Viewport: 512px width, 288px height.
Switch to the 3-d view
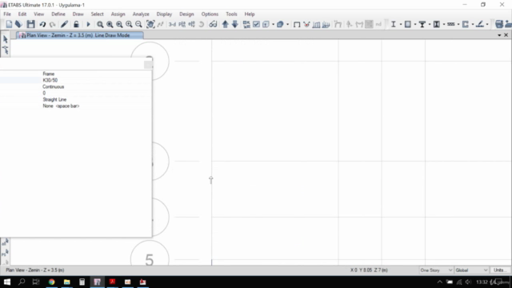[x=172, y=24]
